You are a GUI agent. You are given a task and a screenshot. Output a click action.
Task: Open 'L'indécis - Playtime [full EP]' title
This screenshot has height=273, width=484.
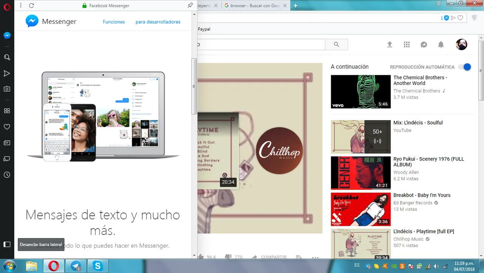424,231
